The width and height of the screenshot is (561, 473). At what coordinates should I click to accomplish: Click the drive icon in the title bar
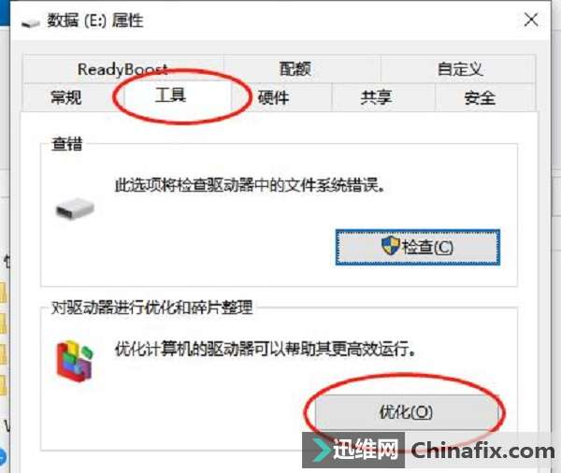(x=31, y=23)
